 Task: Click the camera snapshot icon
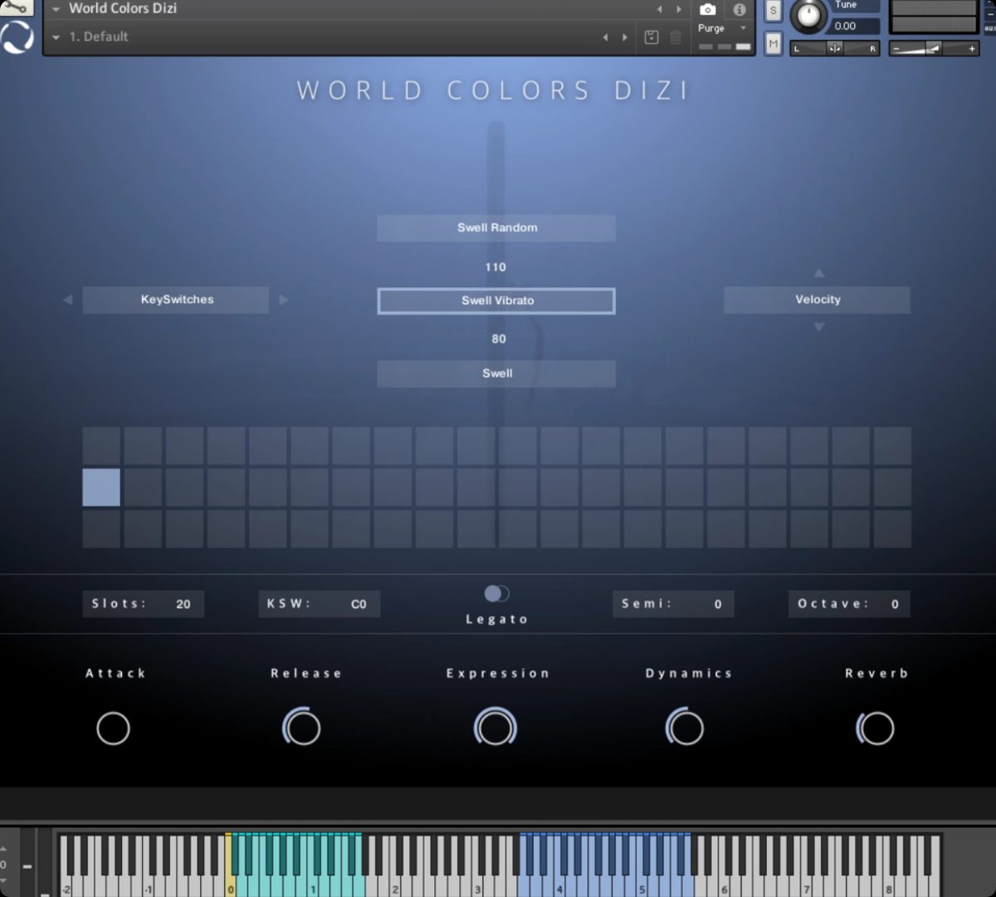[707, 9]
